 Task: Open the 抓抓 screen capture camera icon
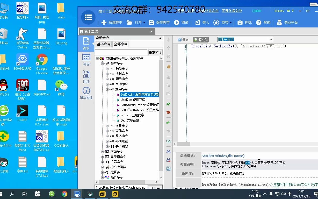240,22
